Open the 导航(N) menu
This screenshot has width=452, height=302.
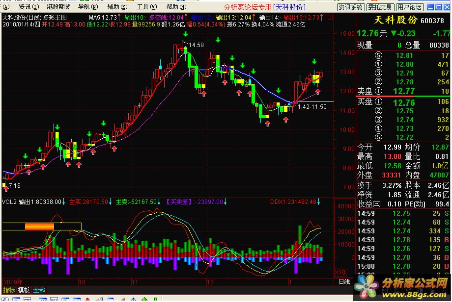(88, 6)
